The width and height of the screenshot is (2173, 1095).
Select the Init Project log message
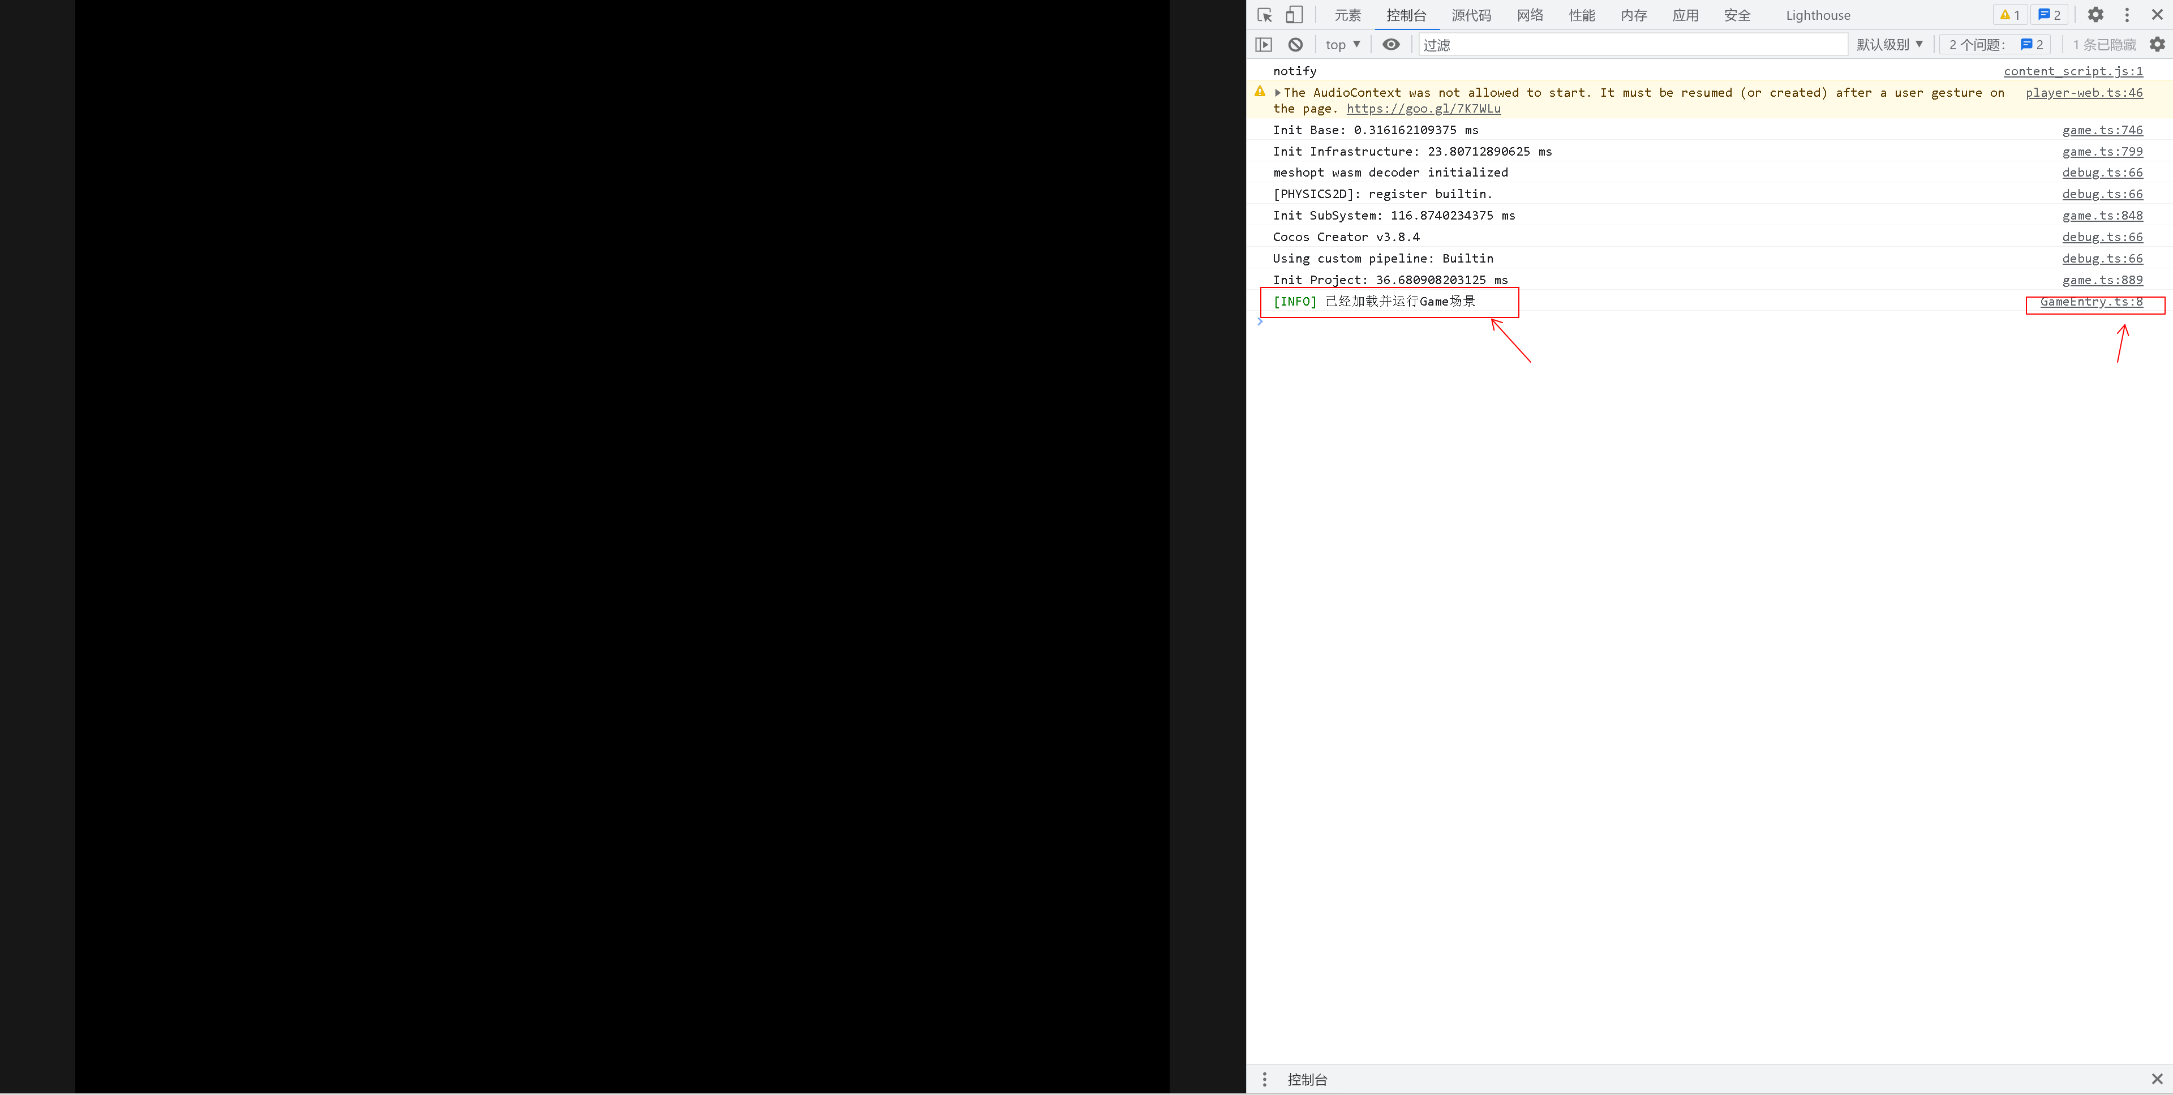pos(1391,280)
